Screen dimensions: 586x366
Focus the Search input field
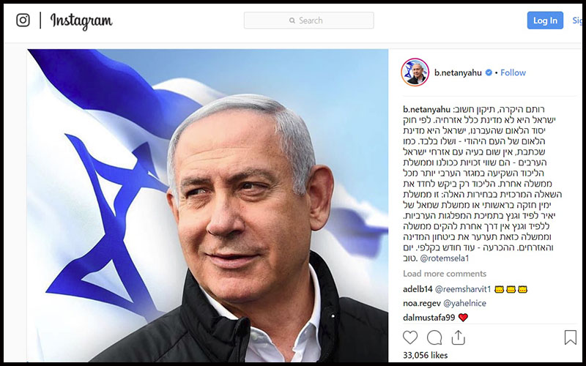tap(308, 20)
